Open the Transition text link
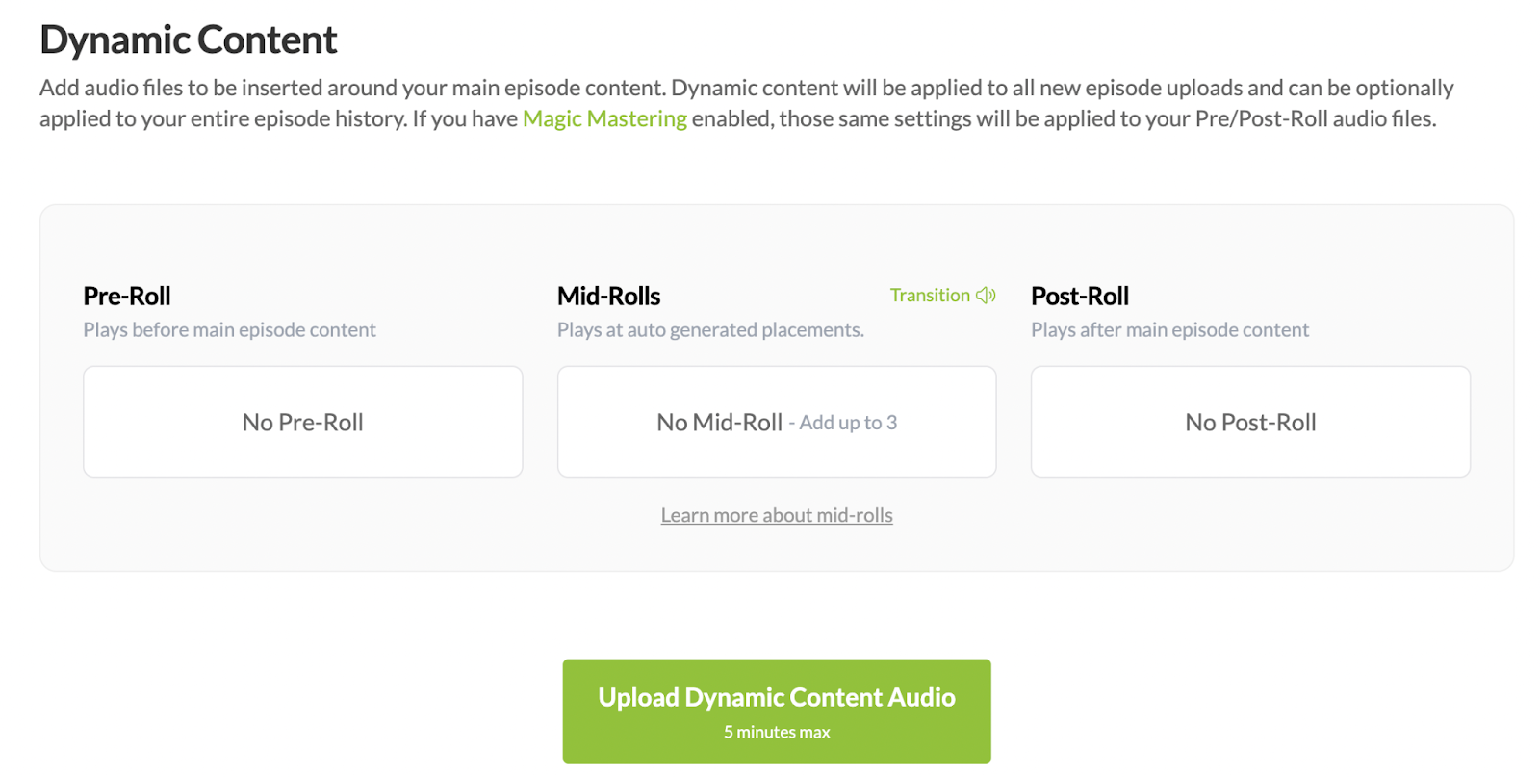Viewport: 1540px width, 777px height. point(930,296)
